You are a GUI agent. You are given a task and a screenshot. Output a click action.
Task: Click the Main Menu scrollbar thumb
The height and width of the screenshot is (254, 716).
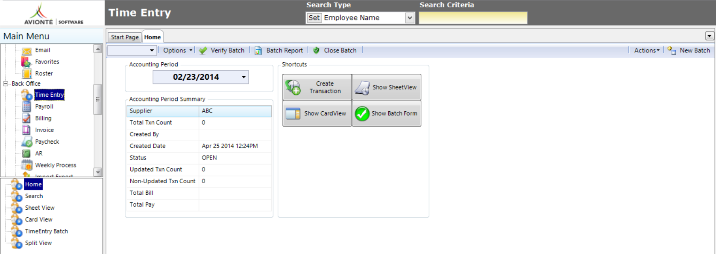[98, 99]
